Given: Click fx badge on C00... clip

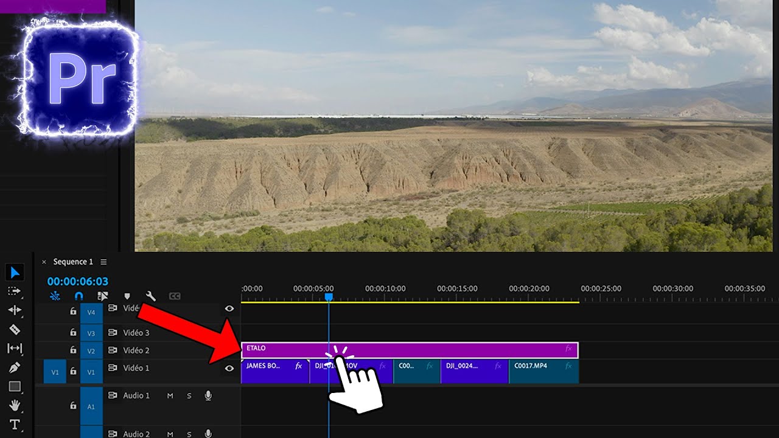Looking at the screenshot, I should coord(430,366).
